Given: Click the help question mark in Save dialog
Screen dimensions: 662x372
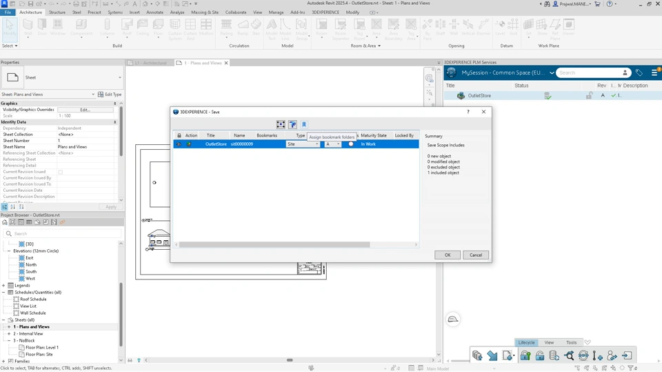Looking at the screenshot, I should (468, 112).
